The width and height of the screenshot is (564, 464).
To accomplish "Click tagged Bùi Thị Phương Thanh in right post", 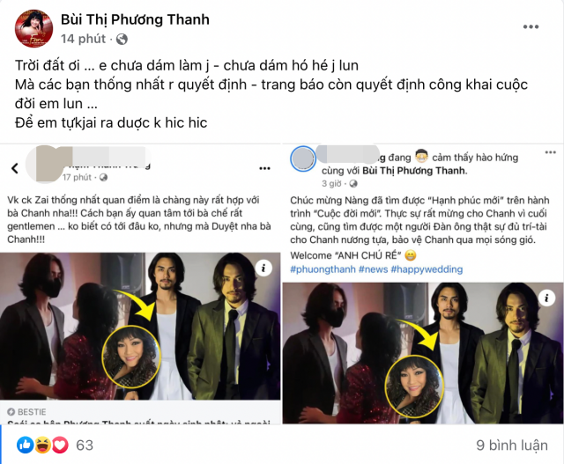I will [414, 170].
